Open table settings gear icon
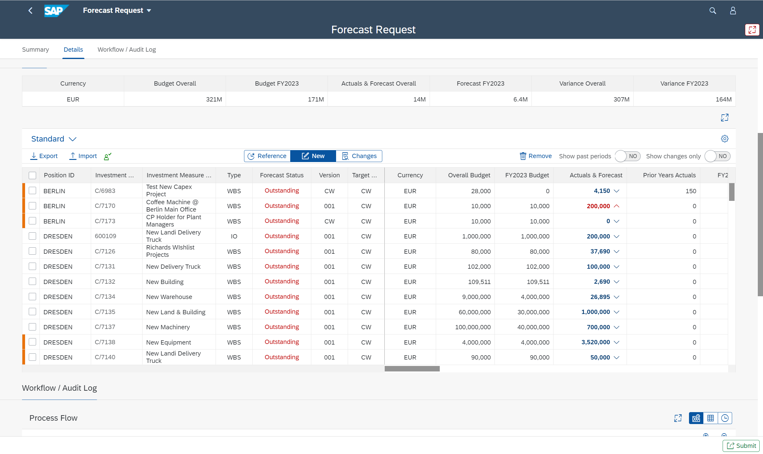Viewport: 763px width, 454px height. click(725, 138)
